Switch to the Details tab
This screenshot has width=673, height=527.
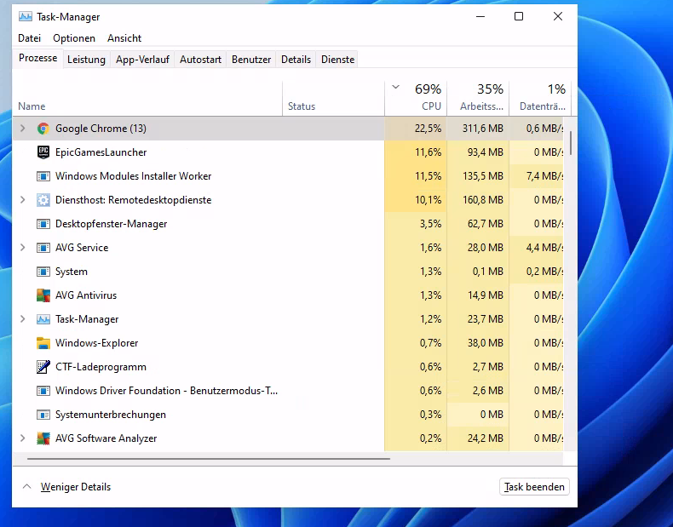(x=296, y=60)
